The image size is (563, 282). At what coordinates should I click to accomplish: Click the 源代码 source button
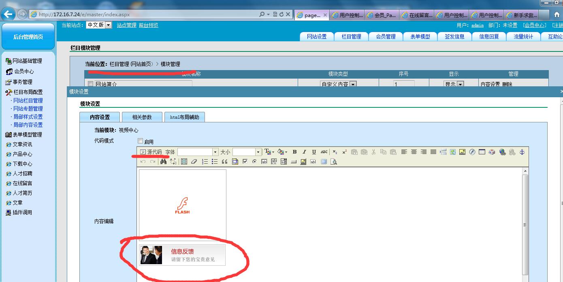point(151,152)
